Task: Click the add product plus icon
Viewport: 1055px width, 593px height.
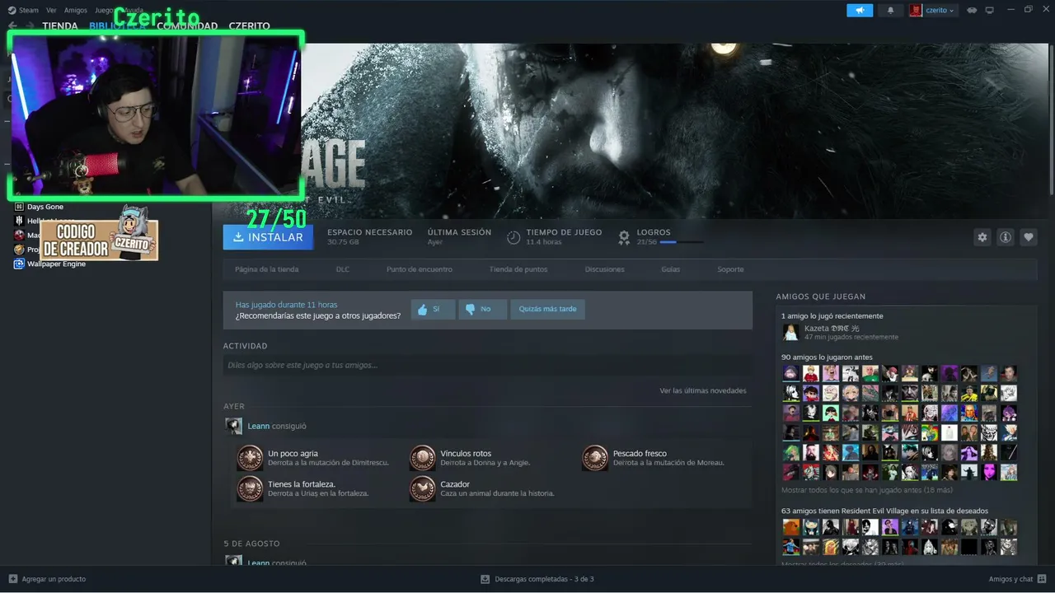Action: point(12,579)
